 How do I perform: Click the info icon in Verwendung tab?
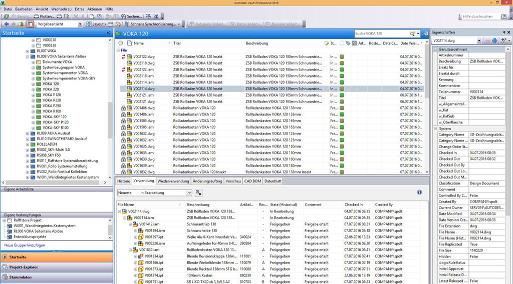click(419, 192)
